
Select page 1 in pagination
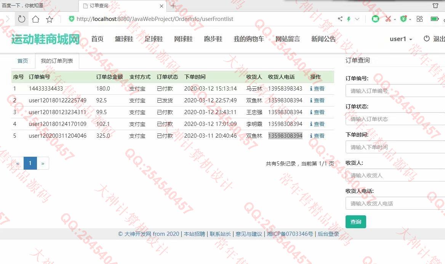click(30, 163)
